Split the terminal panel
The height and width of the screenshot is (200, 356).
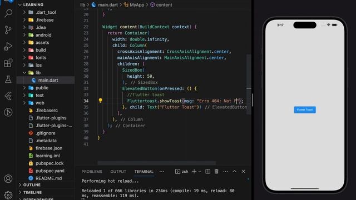[x=207, y=172]
